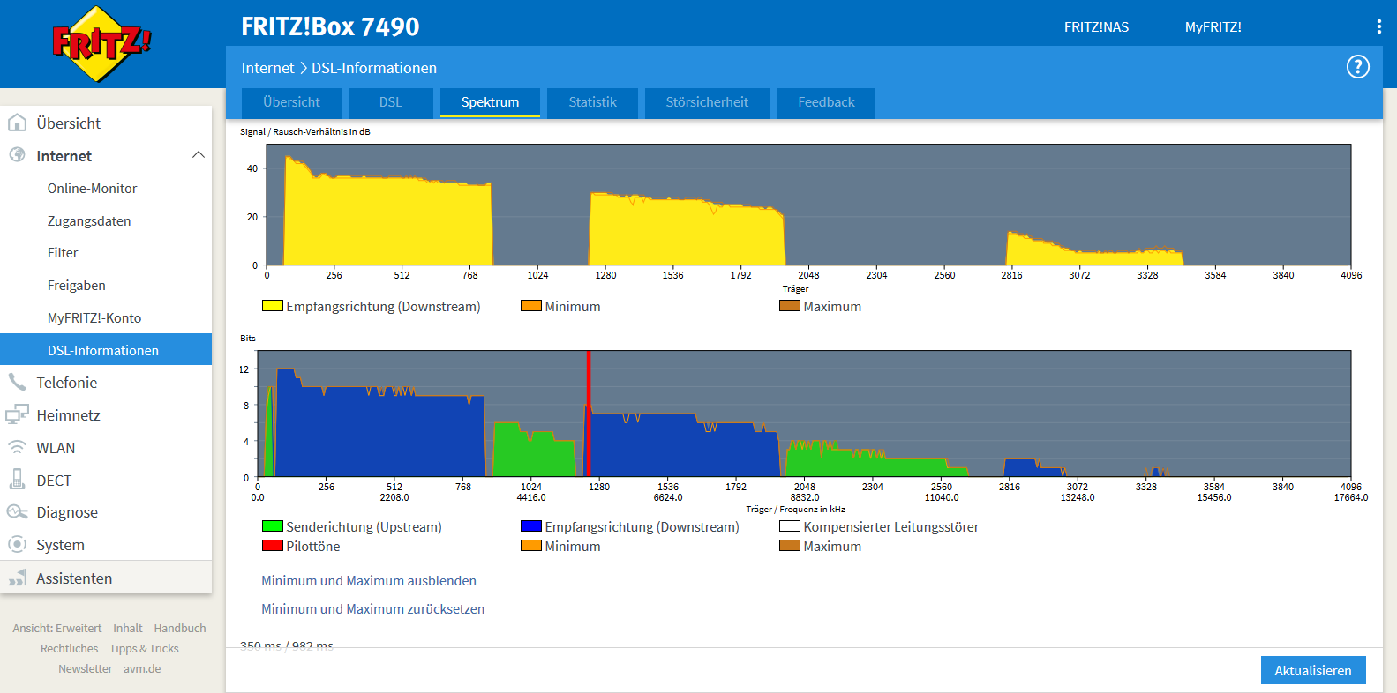The height and width of the screenshot is (693, 1397).
Task: Click the WLAN wireless signal icon
Action: [x=17, y=447]
